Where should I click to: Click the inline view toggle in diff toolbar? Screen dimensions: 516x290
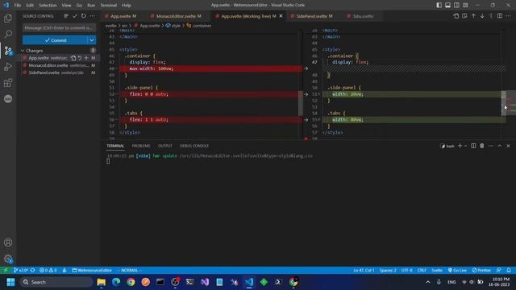tap(464, 16)
